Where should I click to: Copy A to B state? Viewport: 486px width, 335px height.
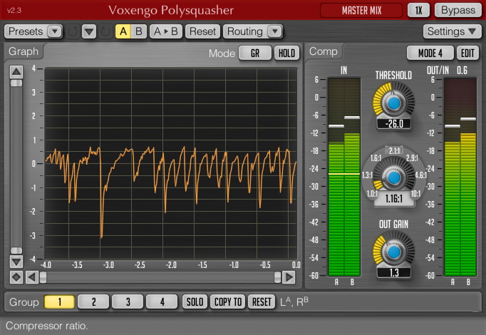point(166,31)
